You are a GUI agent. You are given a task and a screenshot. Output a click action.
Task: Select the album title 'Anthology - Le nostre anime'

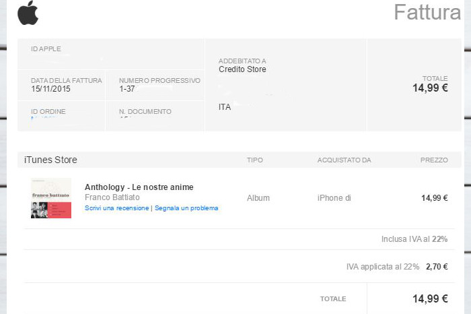[139, 187]
